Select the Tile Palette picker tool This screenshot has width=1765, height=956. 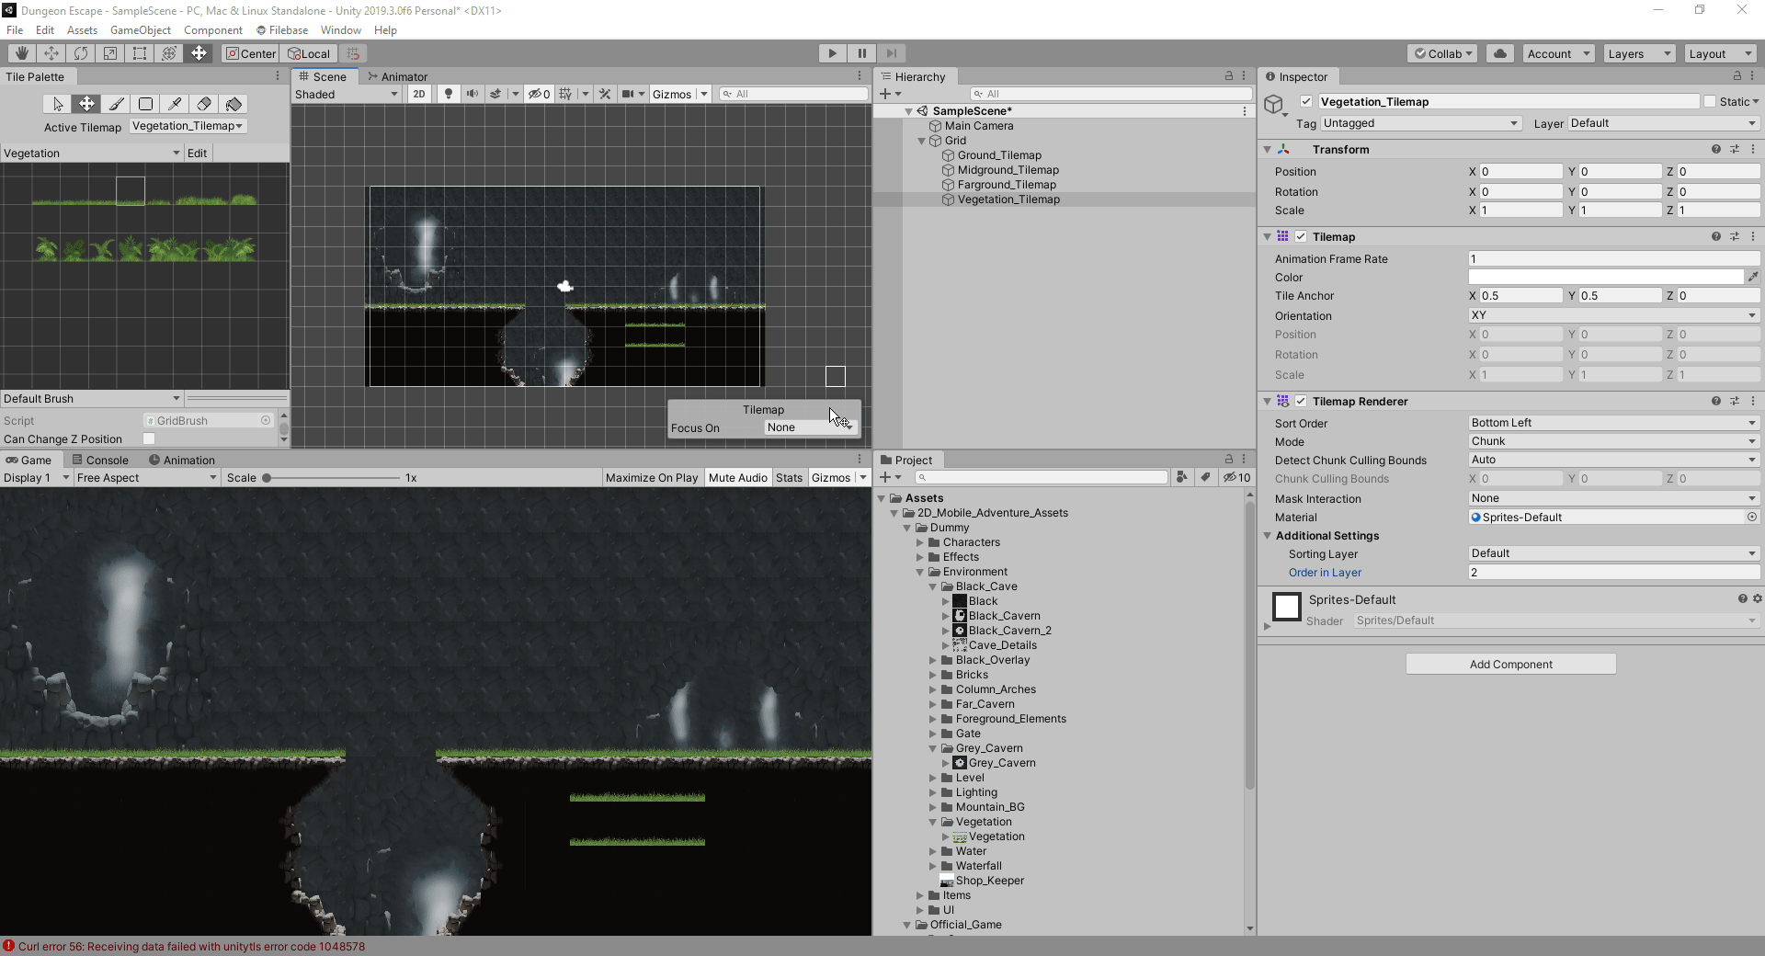[x=175, y=104]
